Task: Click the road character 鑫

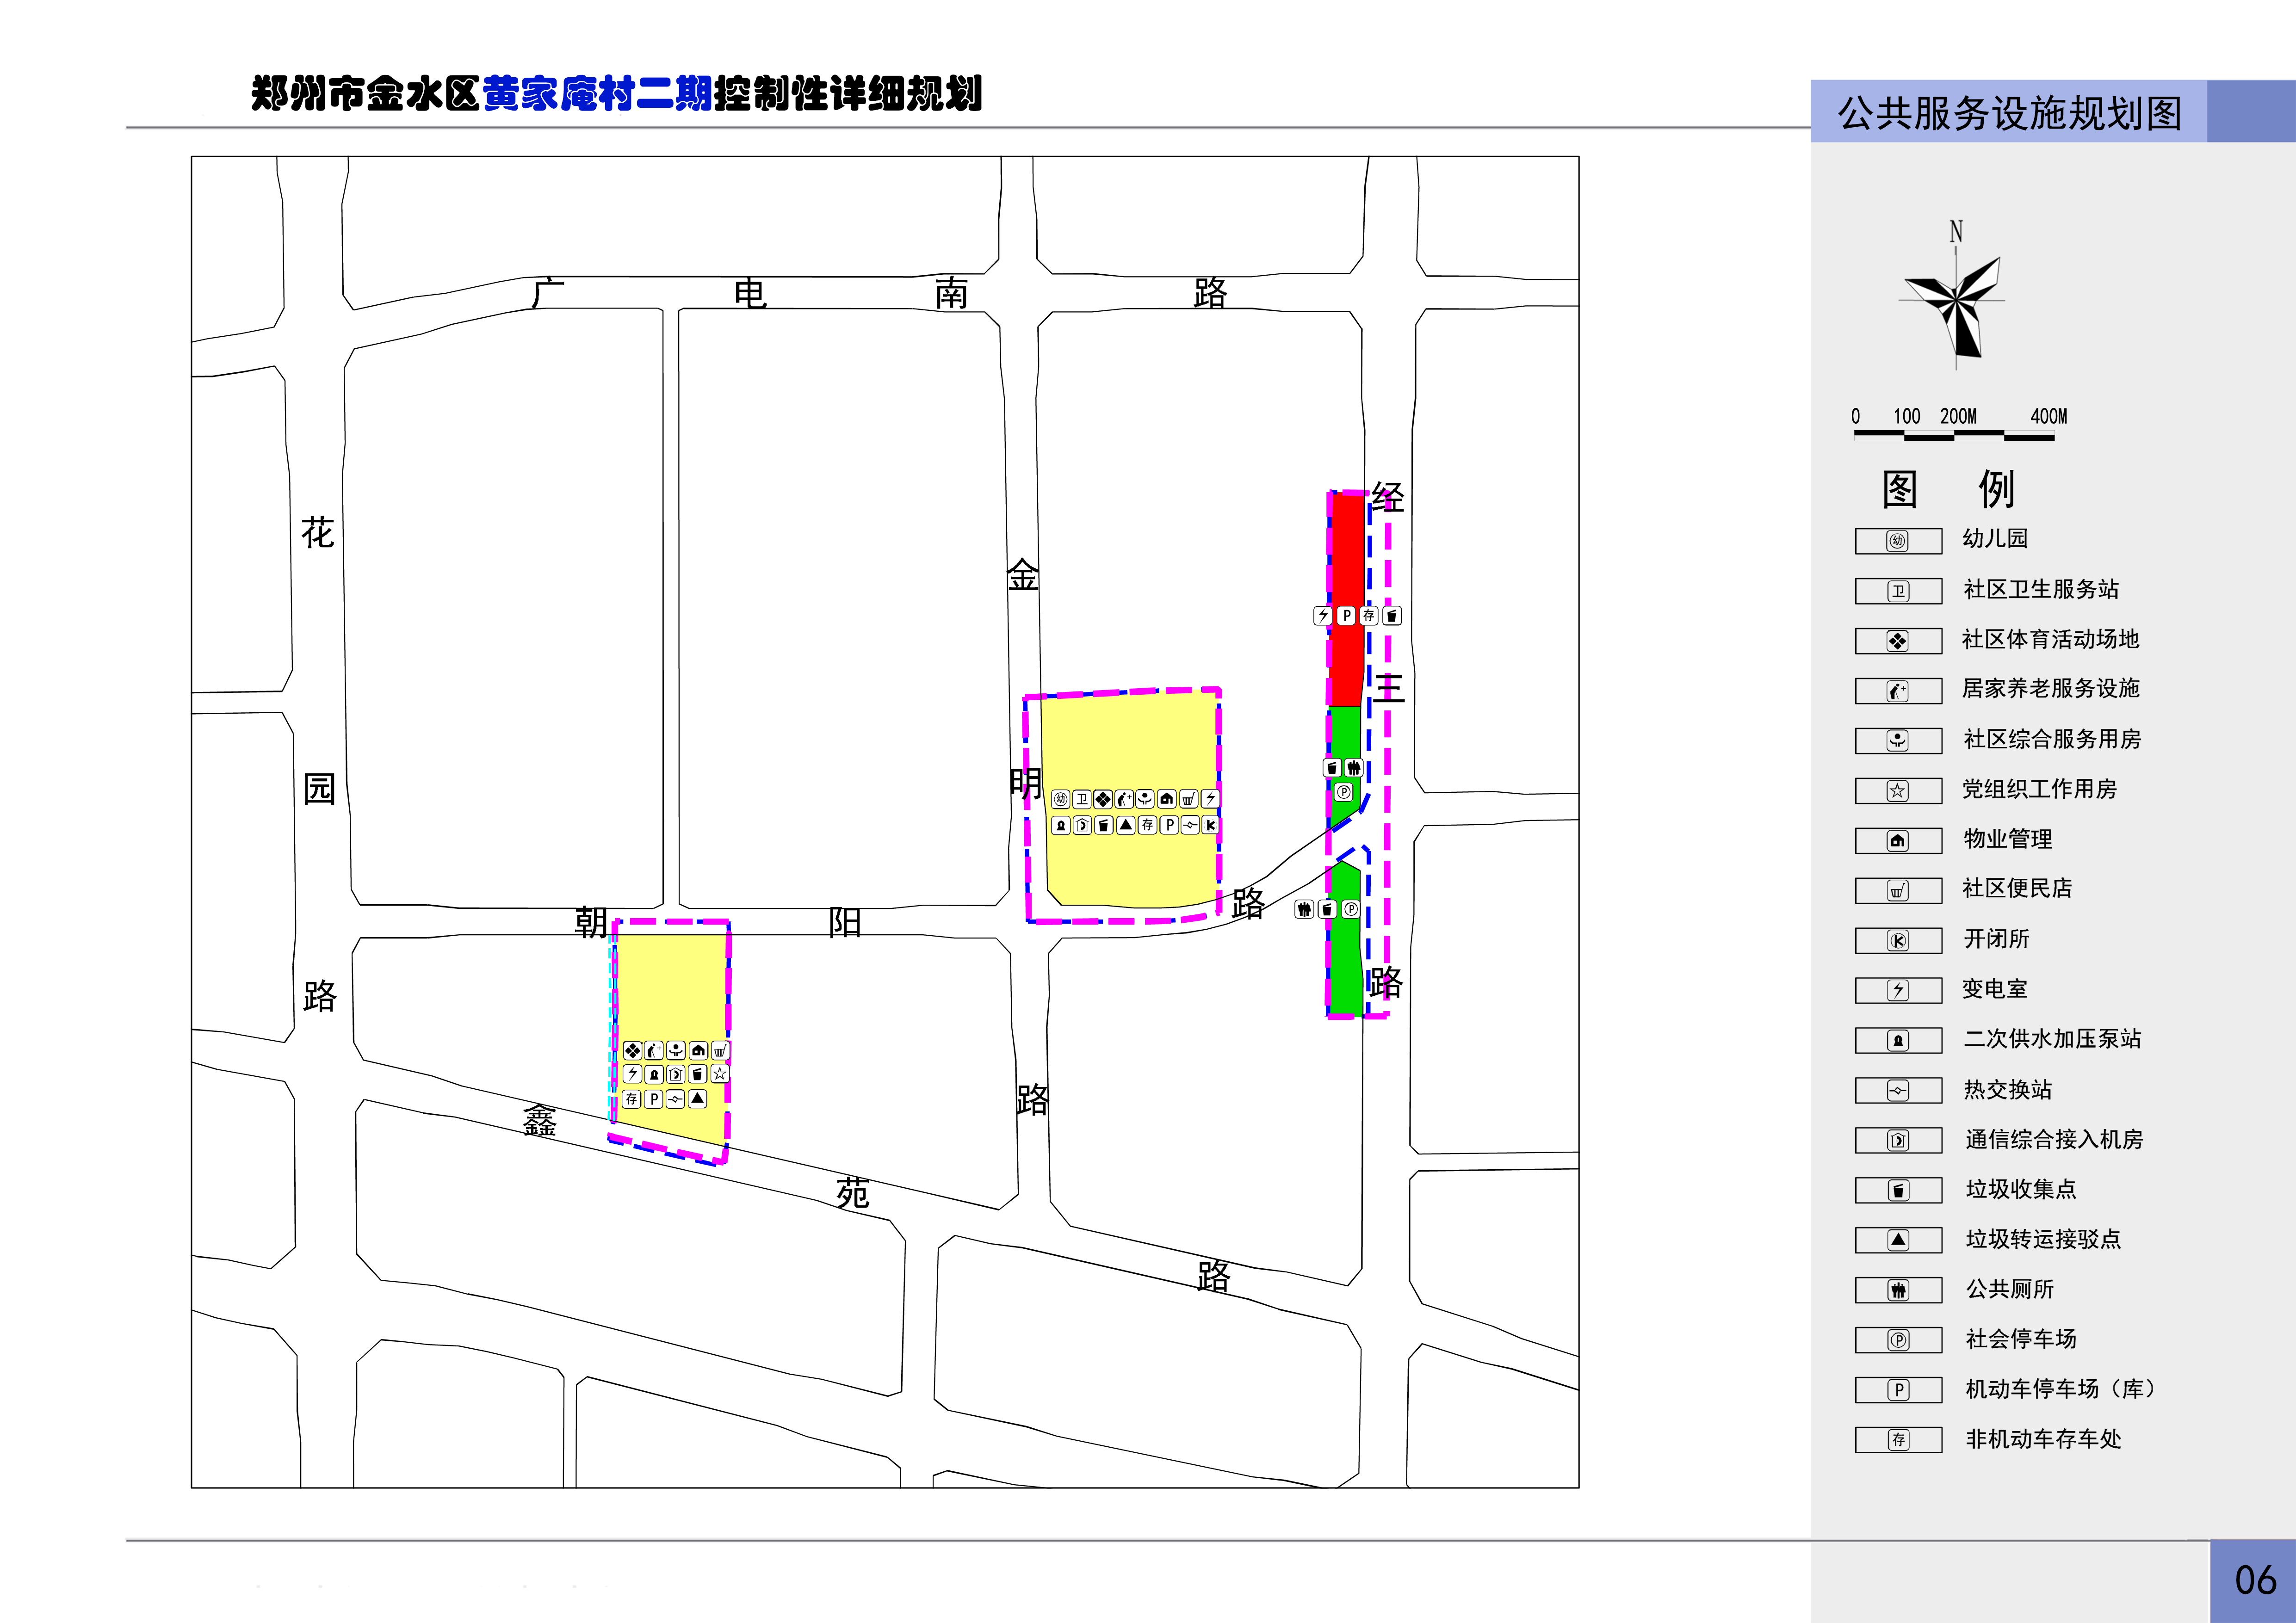Action: pos(540,1121)
